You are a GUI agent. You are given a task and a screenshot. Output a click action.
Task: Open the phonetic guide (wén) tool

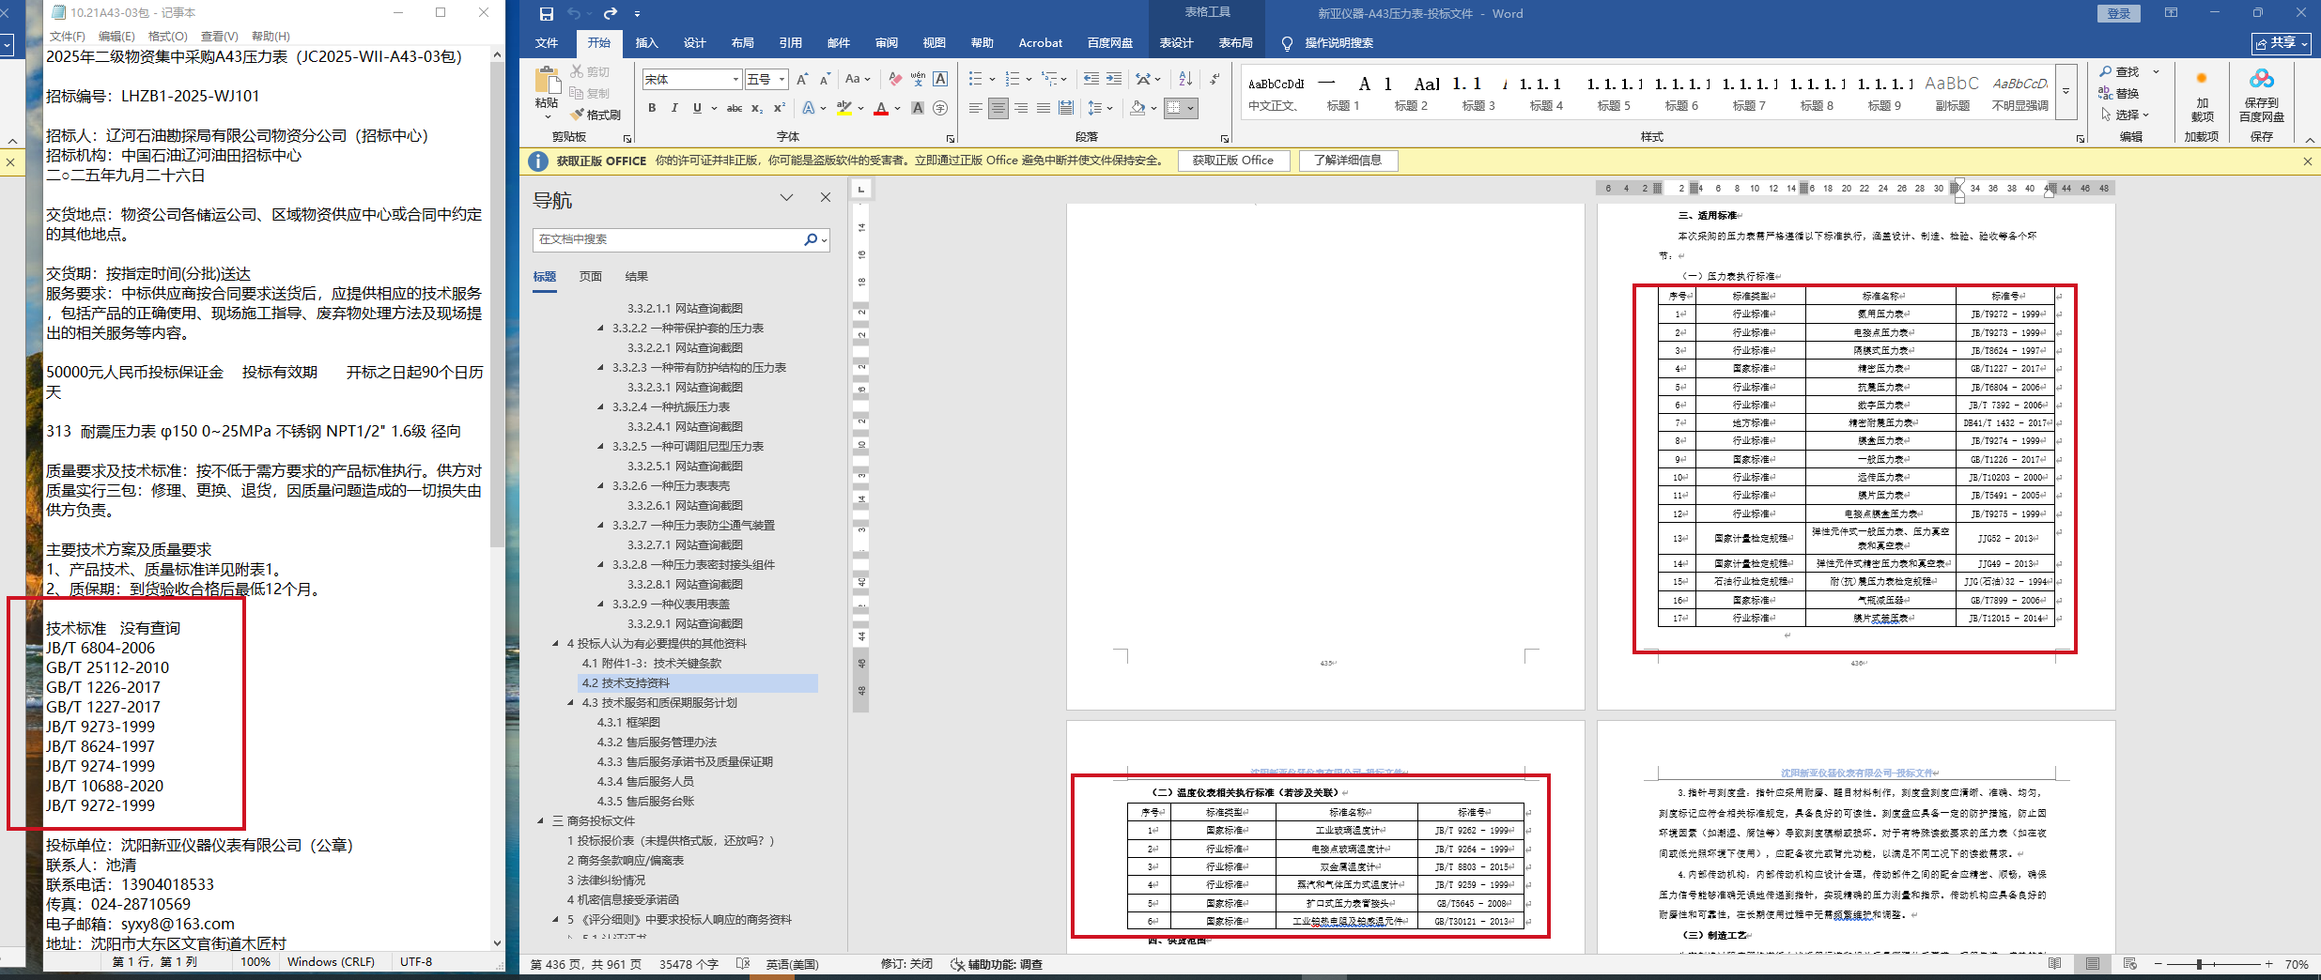(918, 80)
